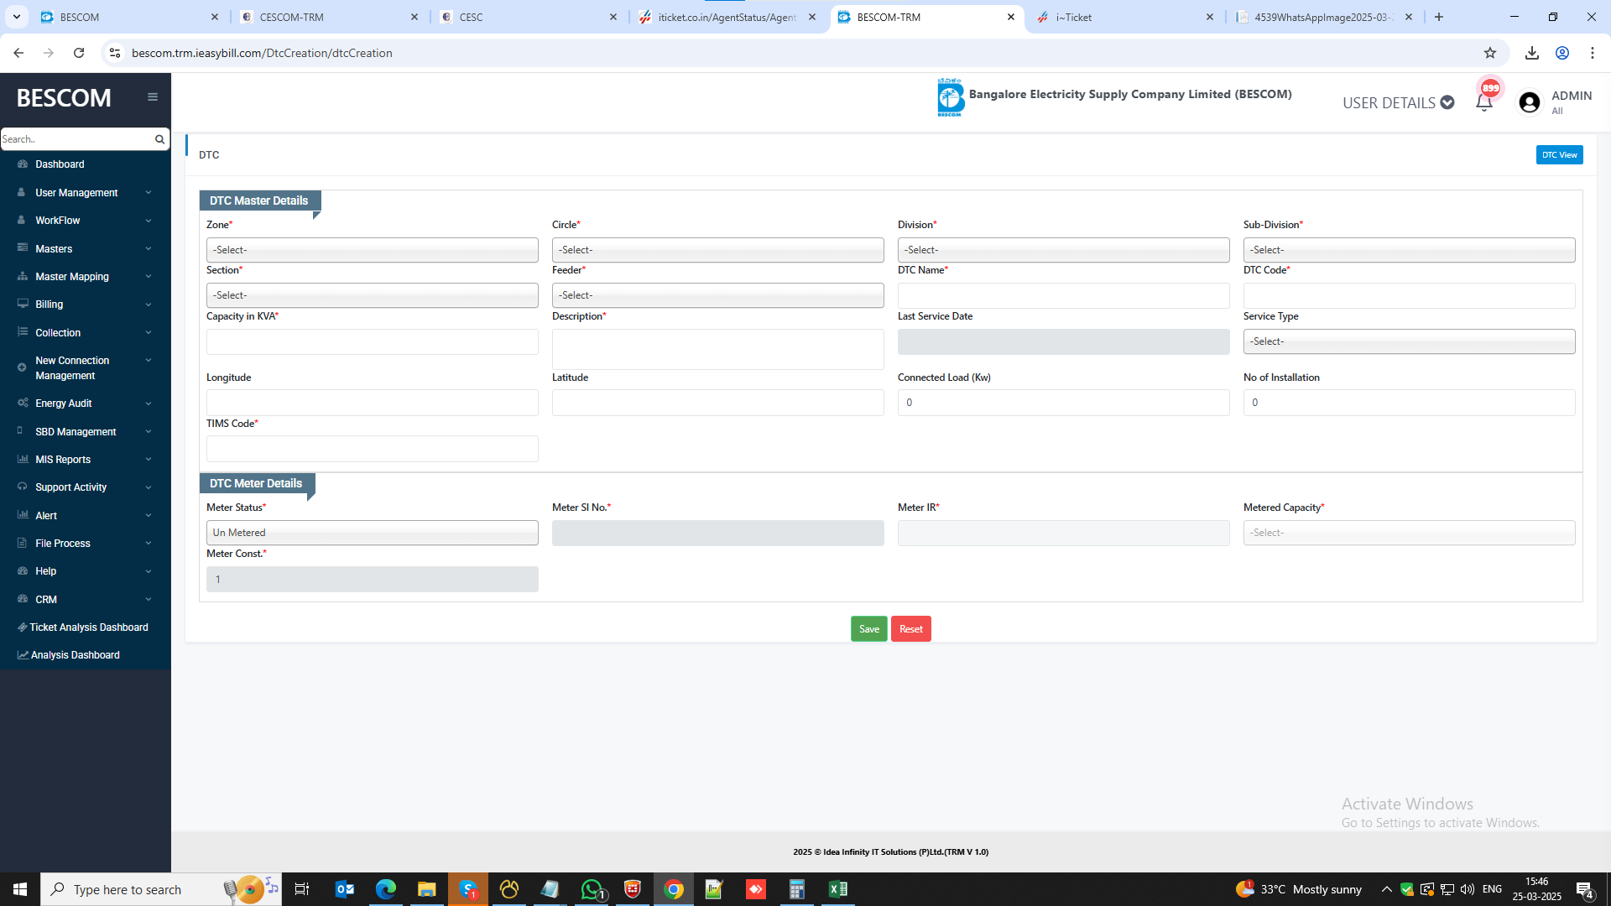Screen dimensions: 1611x906
Task: Click the green Save button
Action: pos(868,629)
